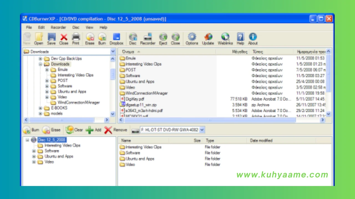Click the Open toolbar icon

(x=39, y=39)
